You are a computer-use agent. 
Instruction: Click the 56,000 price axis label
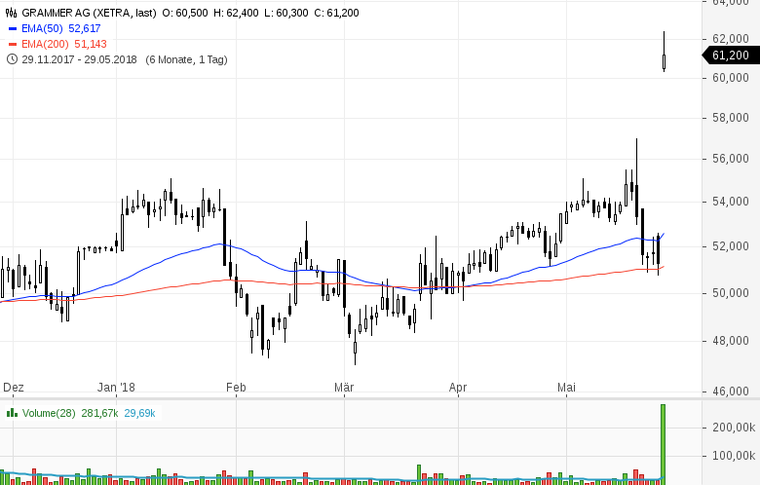coord(731,159)
